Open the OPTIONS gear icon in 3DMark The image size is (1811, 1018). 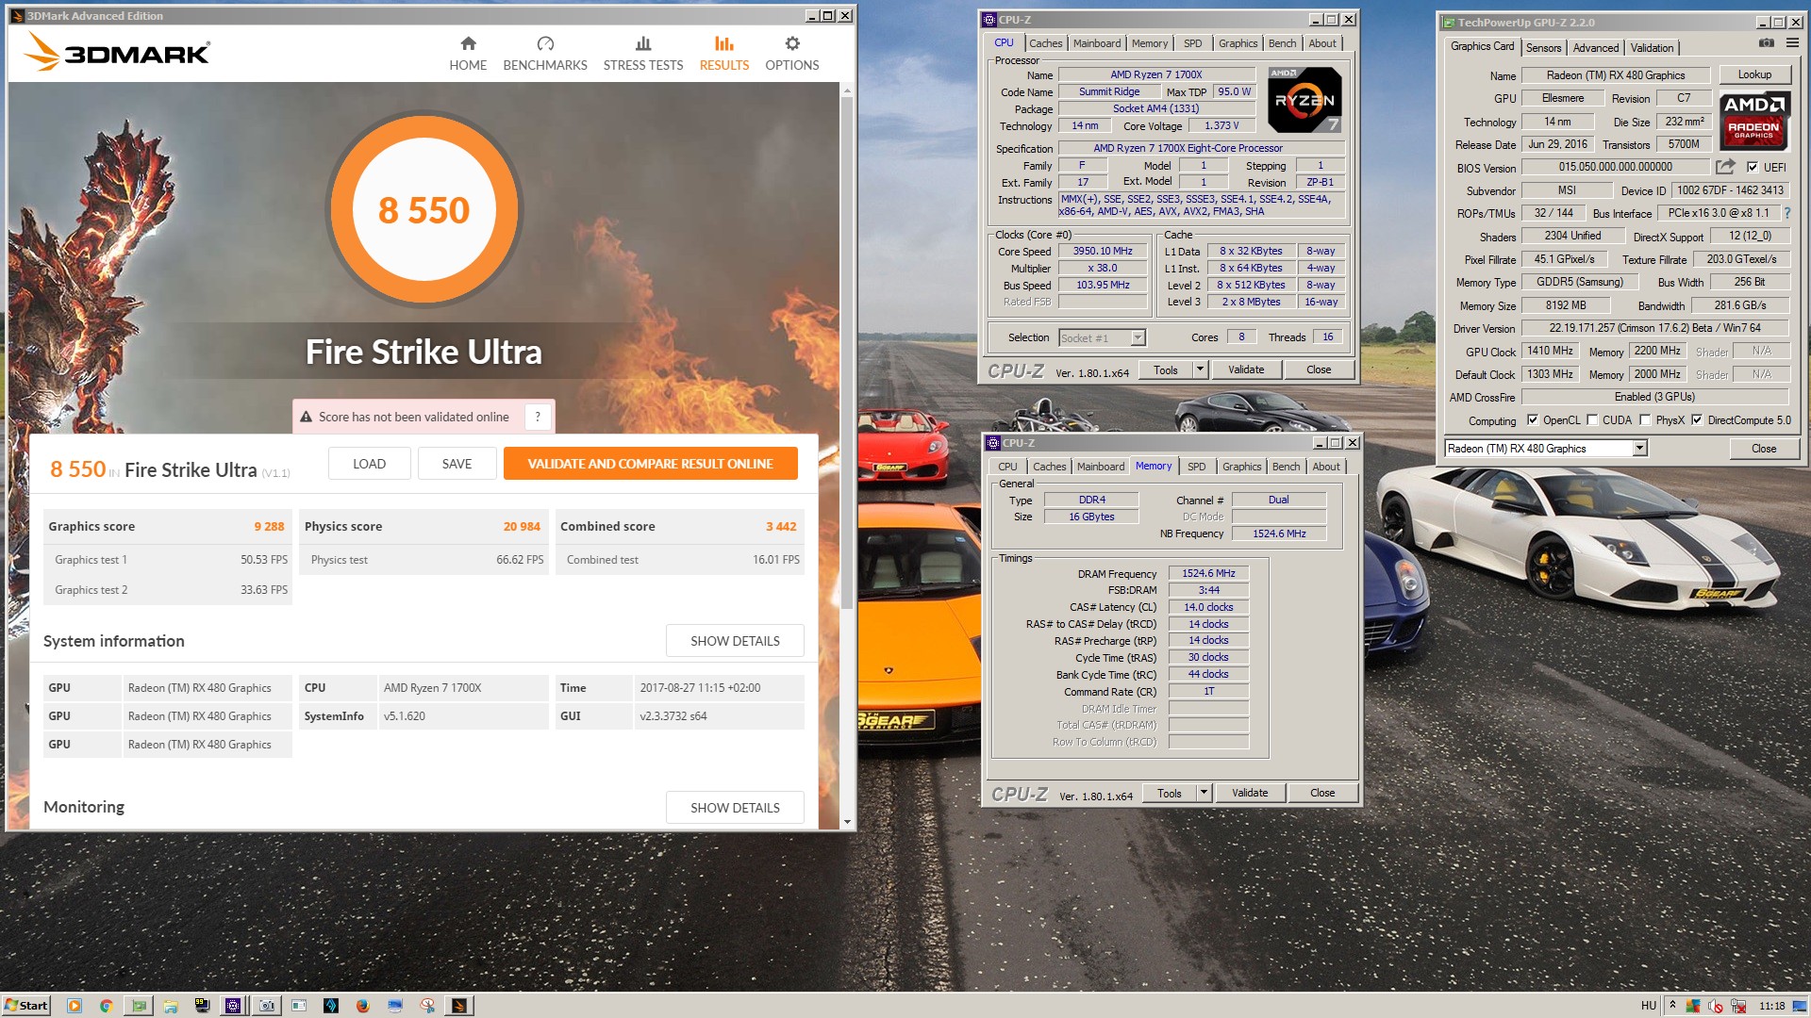point(792,43)
